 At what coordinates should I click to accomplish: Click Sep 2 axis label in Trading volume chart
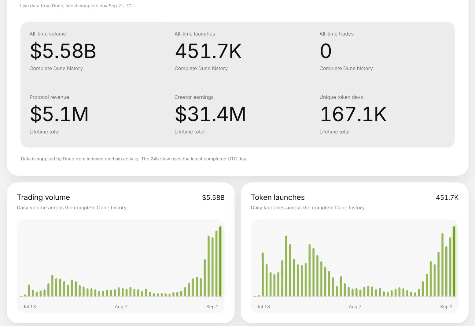pyautogui.click(x=212, y=307)
